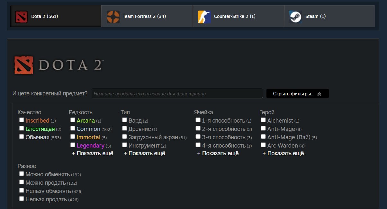Expand more options under Редкость
This screenshot has width=387, height=209.
[93, 153]
